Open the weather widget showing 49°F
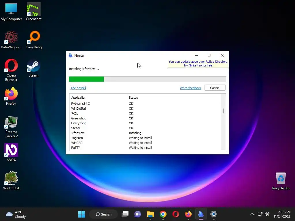The width and height of the screenshot is (295, 221). coord(16,214)
